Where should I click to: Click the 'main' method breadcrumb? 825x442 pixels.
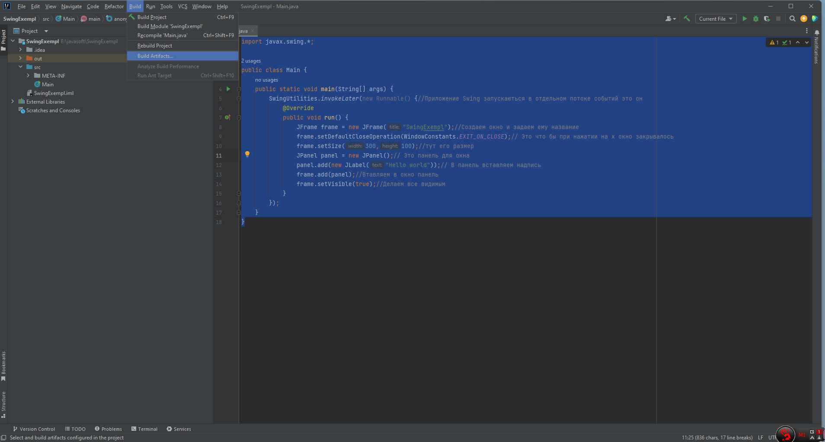(91, 19)
